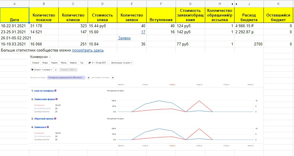Remove the ВКонтакте filter chip
Image resolution: width=294 pixels, height=156 pixels.
click(x=84, y=78)
